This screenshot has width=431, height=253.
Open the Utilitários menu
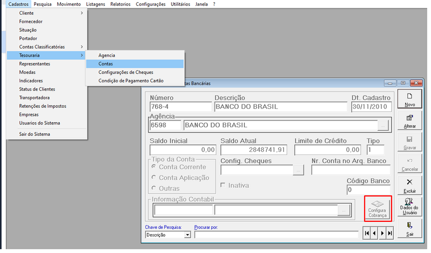click(180, 4)
